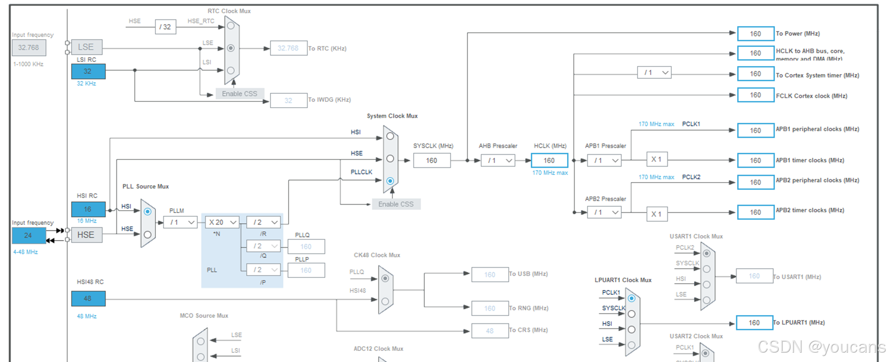Open the Cortex System timer divider dropdown
This screenshot has width=888, height=362.
click(654, 73)
